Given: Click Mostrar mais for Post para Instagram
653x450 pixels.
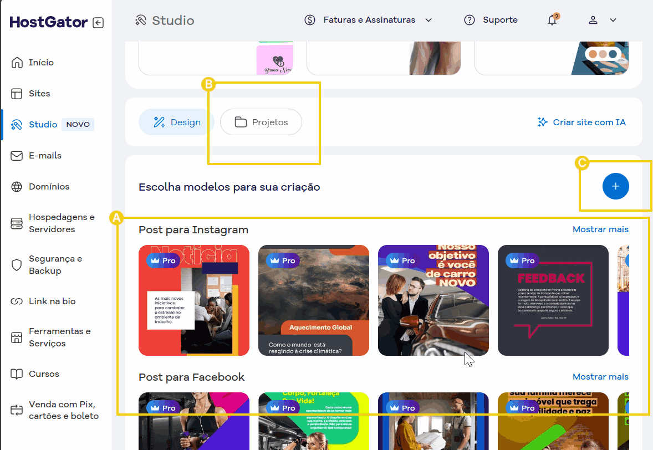Looking at the screenshot, I should (600, 229).
